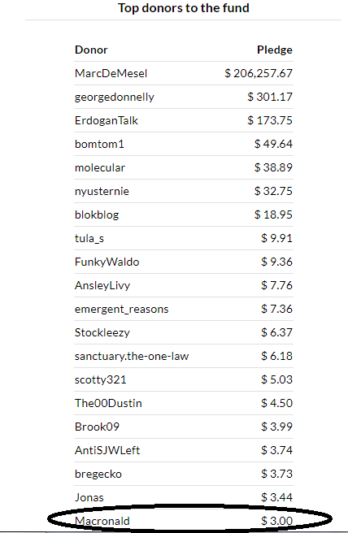This screenshot has height=533, width=348.
Task: Click scotty321 donor name
Action: (x=100, y=379)
